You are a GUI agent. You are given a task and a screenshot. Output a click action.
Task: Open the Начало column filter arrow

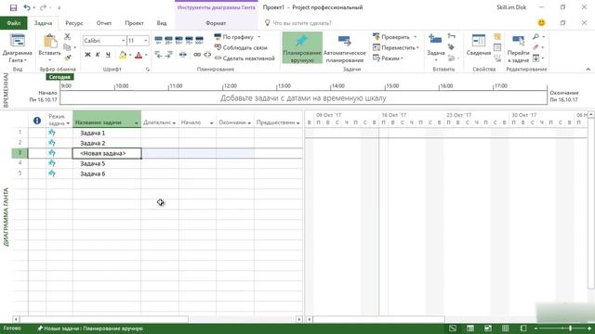tap(211, 123)
